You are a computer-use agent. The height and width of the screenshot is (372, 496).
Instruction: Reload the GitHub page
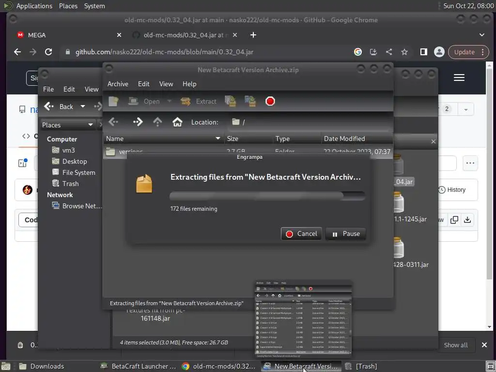[48, 52]
